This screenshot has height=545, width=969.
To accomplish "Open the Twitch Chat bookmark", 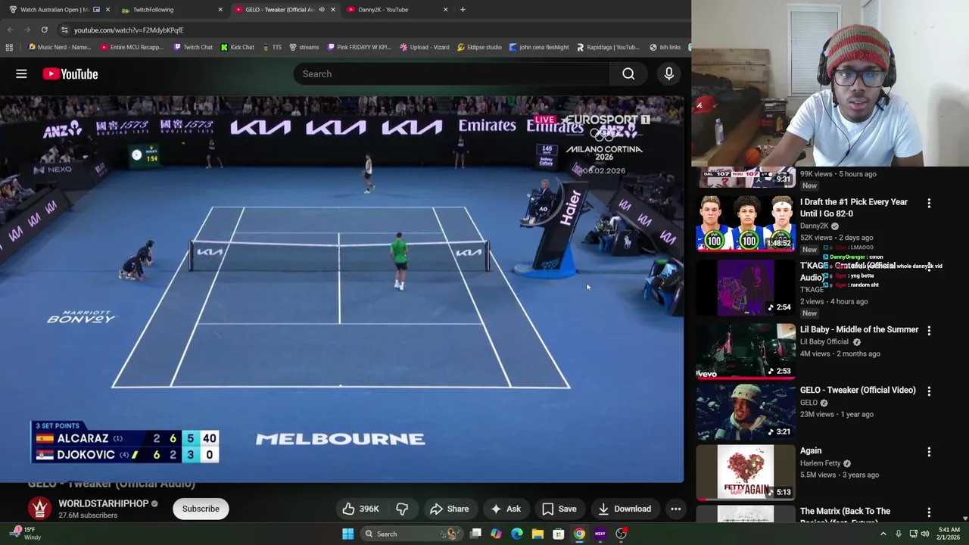I will tap(192, 47).
